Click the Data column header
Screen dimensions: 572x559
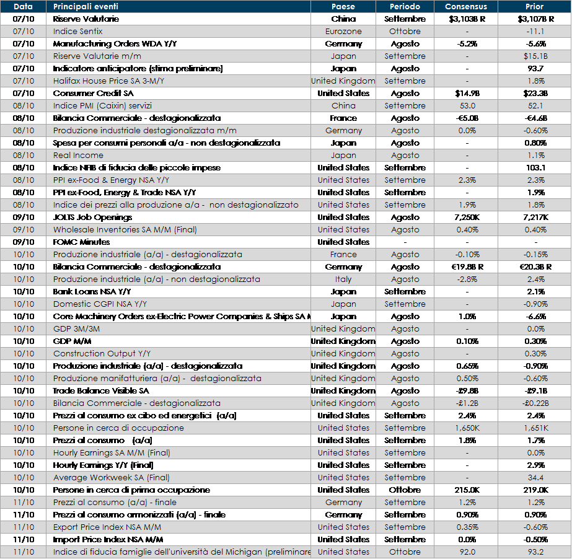23,7
